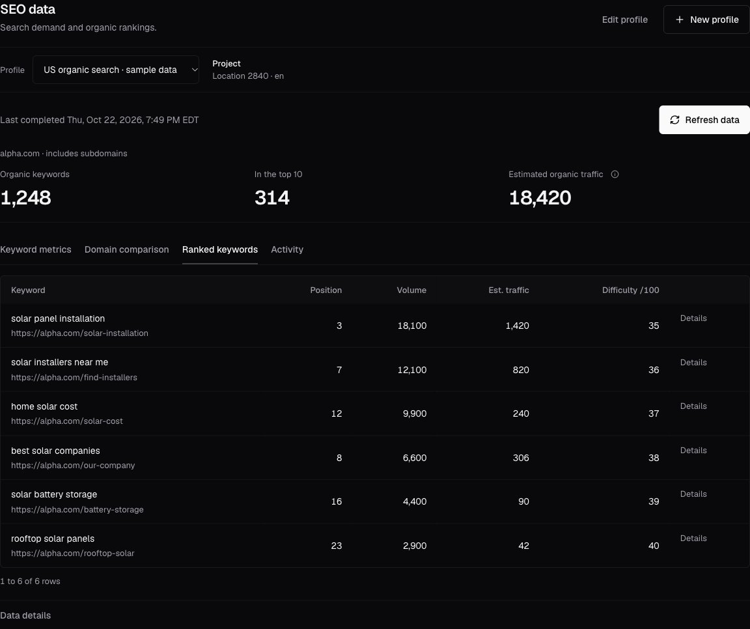Click the https://alpha.com/find-installers URL

pyautogui.click(x=74, y=378)
